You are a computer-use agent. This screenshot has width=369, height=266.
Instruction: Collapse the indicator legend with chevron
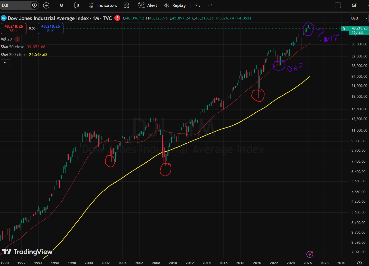pos(5,62)
